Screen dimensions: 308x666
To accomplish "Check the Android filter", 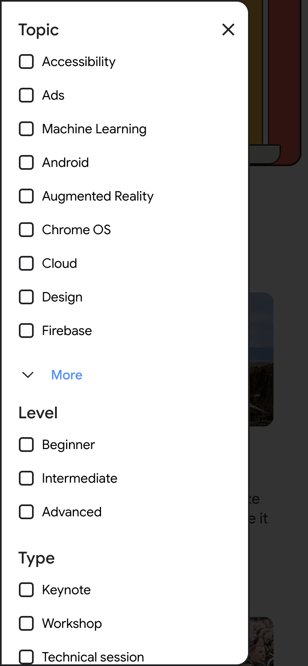I will tap(26, 162).
